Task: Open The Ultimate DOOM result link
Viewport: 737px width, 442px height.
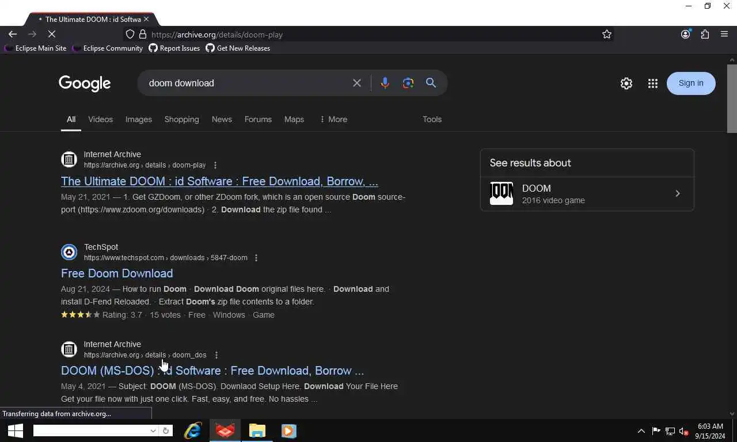Action: [219, 181]
